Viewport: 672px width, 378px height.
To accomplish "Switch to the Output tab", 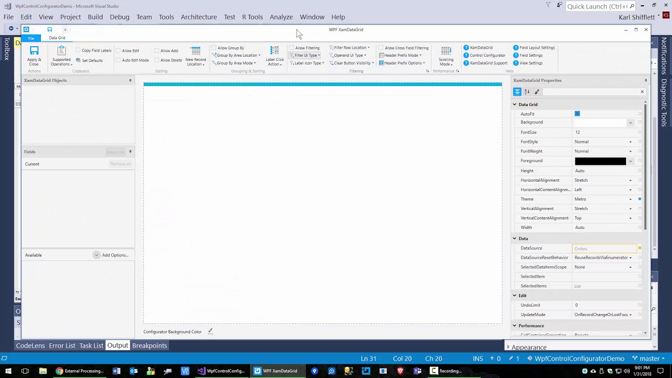I will 118,345.
